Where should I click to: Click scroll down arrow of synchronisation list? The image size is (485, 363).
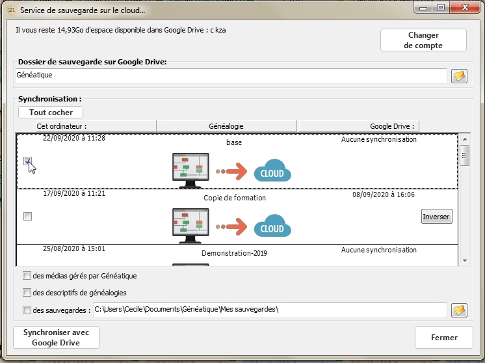pos(465,261)
